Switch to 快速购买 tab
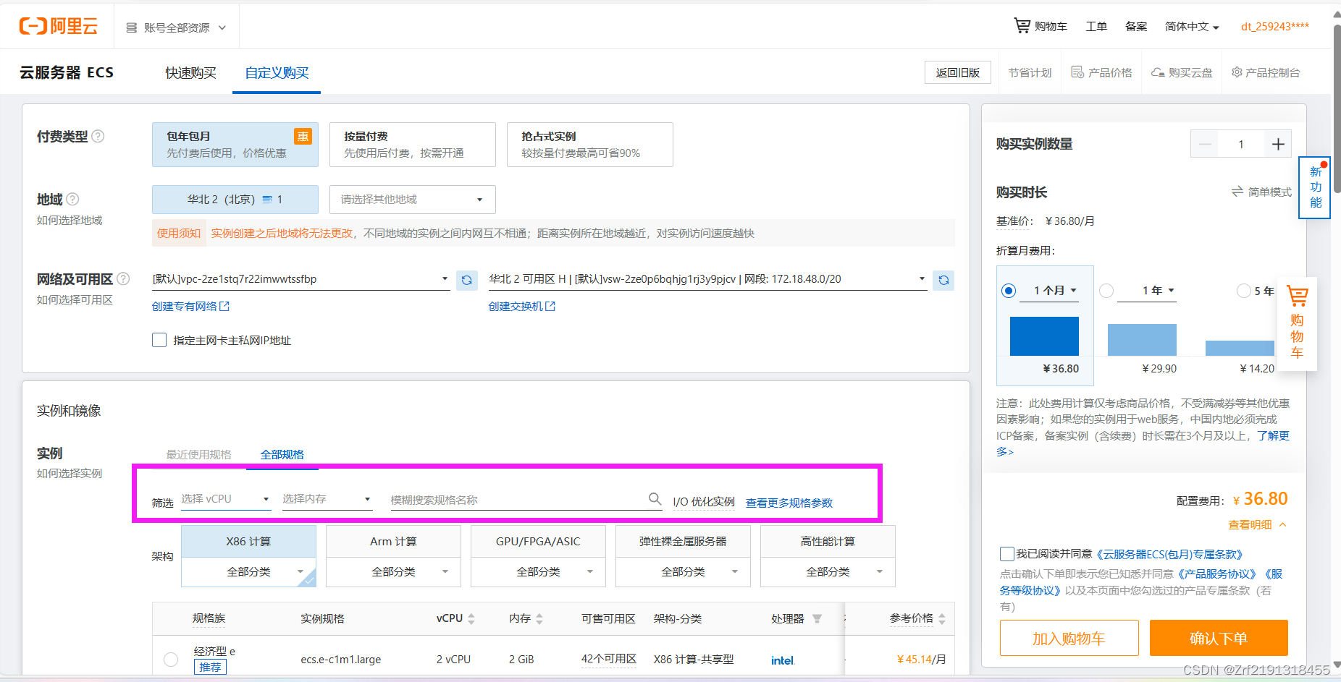 (x=190, y=72)
